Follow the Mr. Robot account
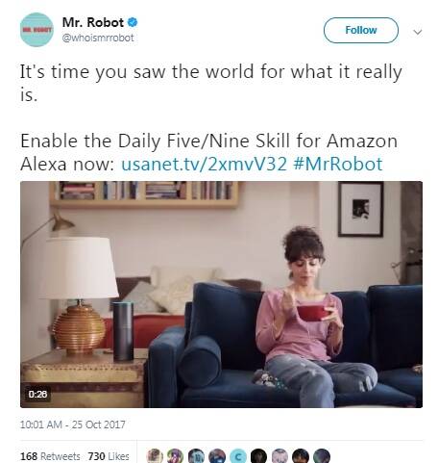The width and height of the screenshot is (438, 463). [361, 30]
